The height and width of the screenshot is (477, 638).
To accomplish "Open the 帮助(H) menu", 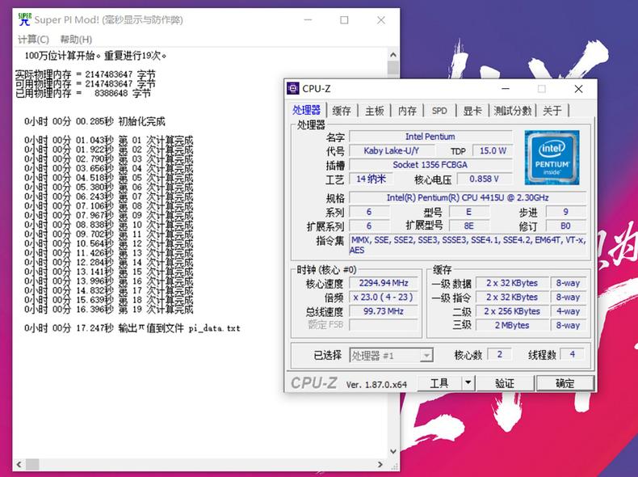I will (x=76, y=39).
